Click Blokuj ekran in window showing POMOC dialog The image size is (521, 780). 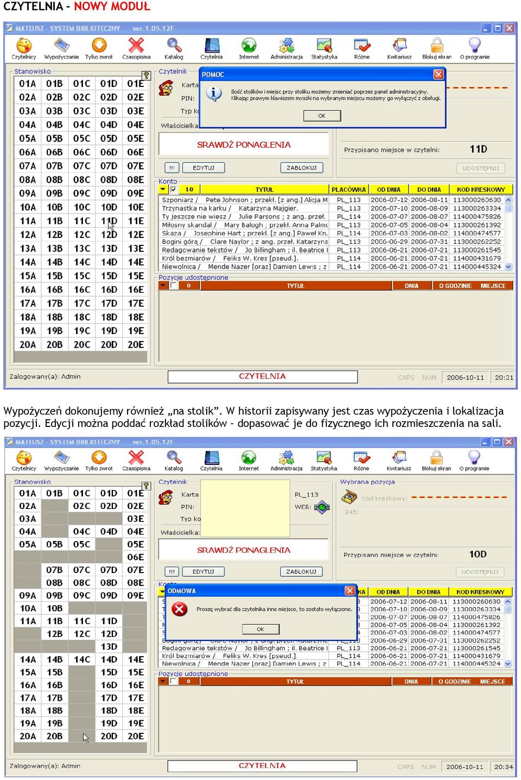[x=437, y=48]
